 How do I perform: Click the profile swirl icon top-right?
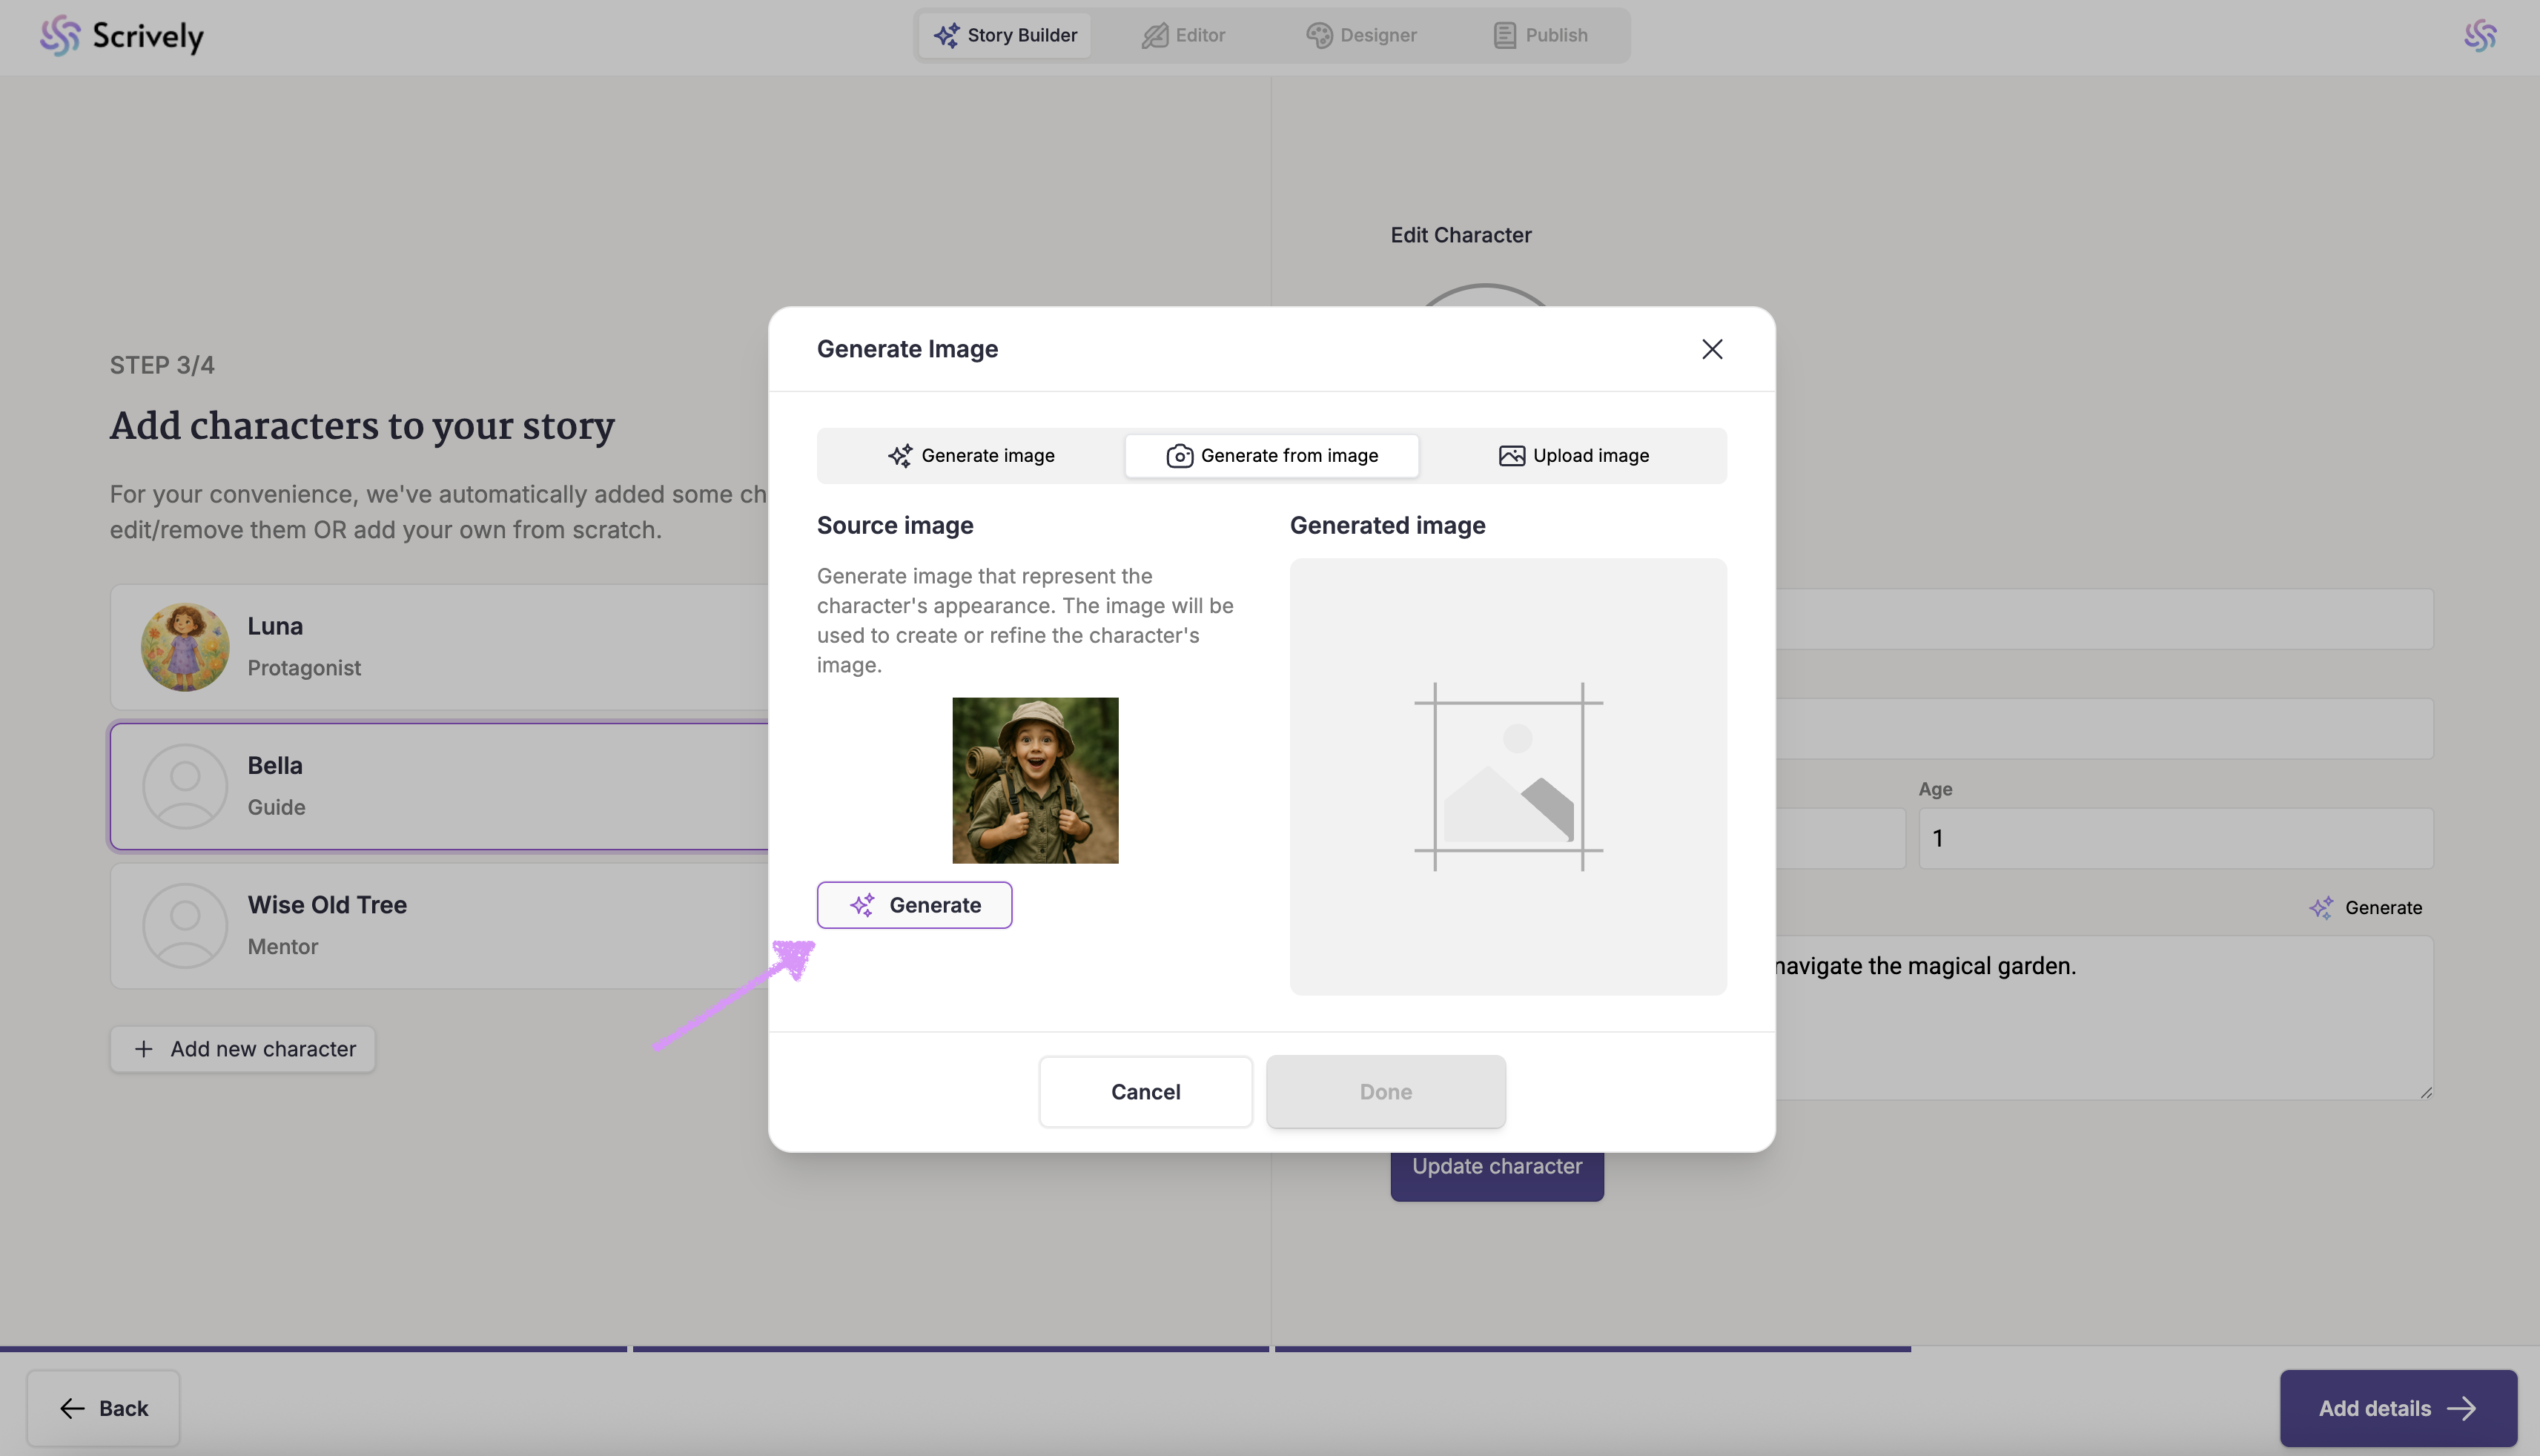point(2480,36)
